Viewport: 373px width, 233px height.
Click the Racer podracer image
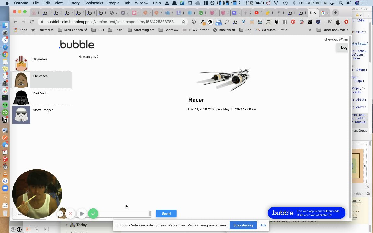coord(223,80)
